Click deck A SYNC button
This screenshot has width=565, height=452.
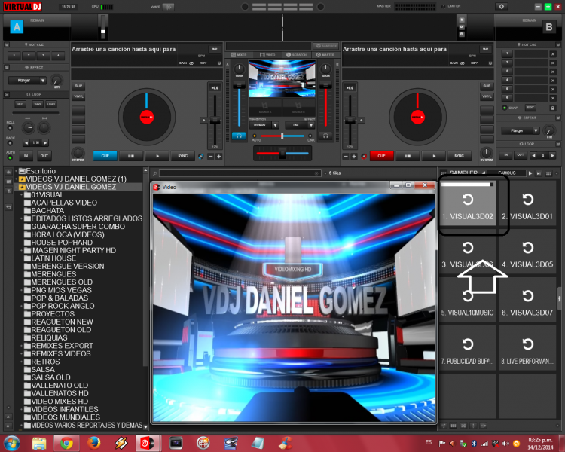[183, 156]
